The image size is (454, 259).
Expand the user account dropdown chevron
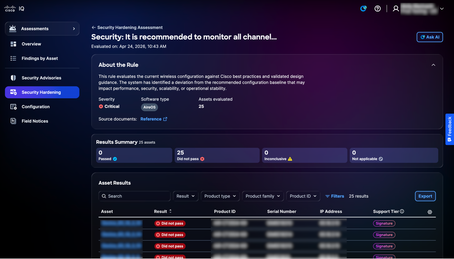(442, 9)
